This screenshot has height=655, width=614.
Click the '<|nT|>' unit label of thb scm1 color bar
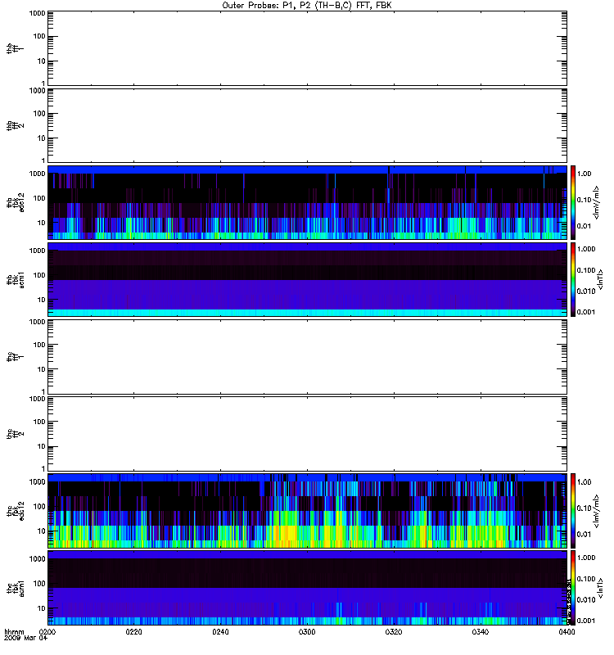pyautogui.click(x=600, y=279)
